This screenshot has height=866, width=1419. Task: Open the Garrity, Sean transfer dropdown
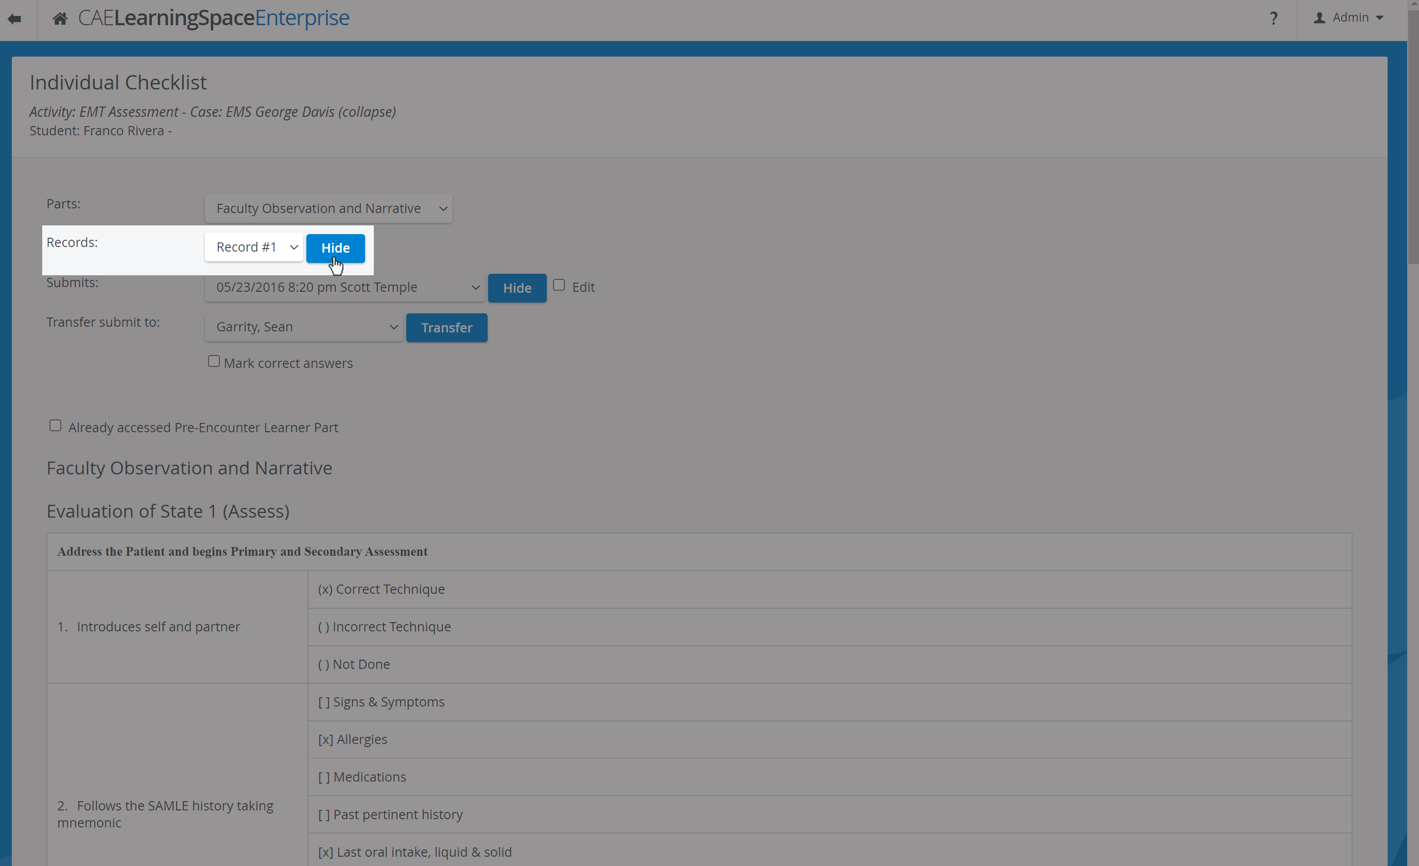303,327
